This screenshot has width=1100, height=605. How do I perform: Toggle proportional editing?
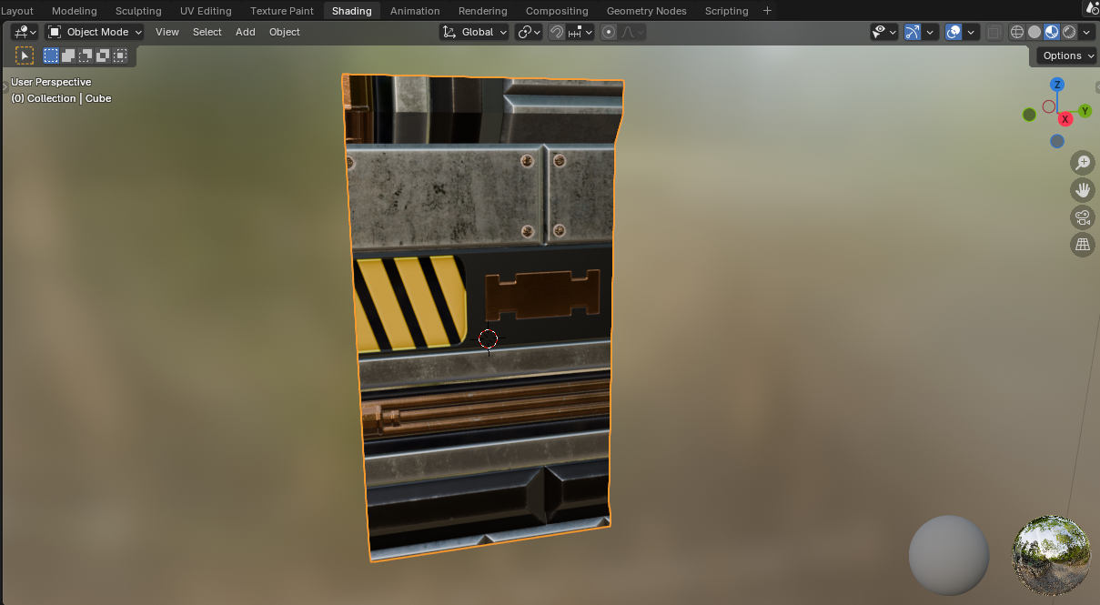pyautogui.click(x=609, y=32)
